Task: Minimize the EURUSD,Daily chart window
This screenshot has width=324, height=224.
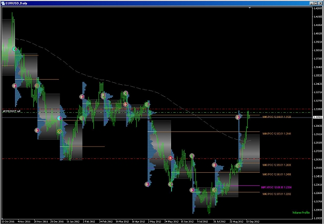Action: coord(311,3)
